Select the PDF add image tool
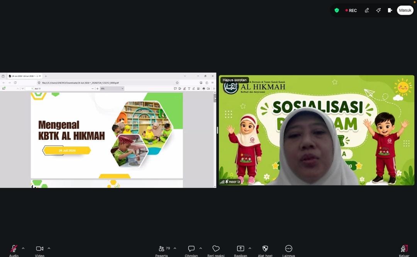 pos(198,89)
